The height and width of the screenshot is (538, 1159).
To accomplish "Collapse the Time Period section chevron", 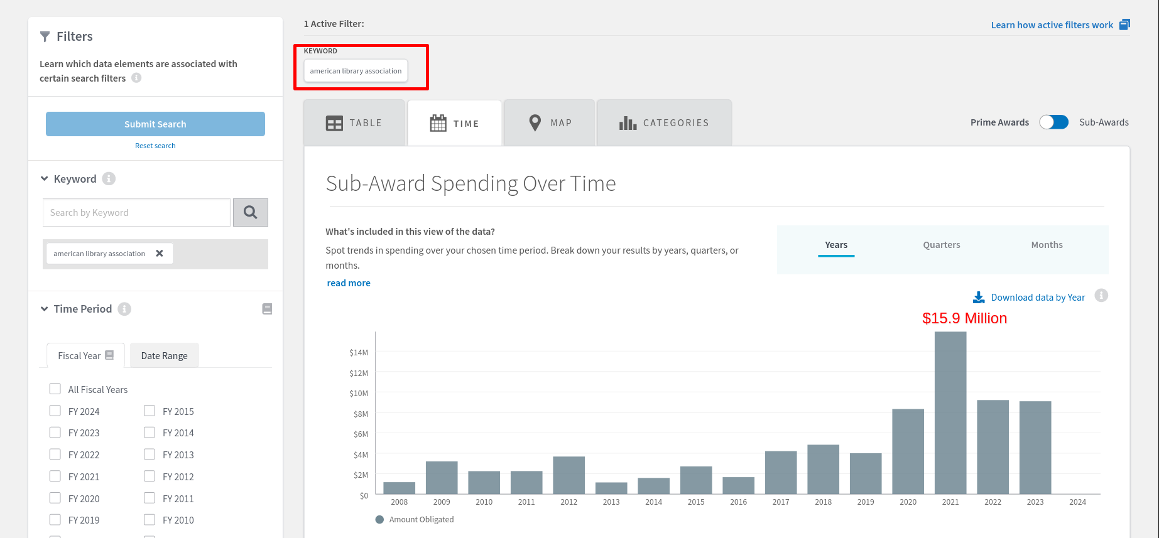I will click(45, 309).
